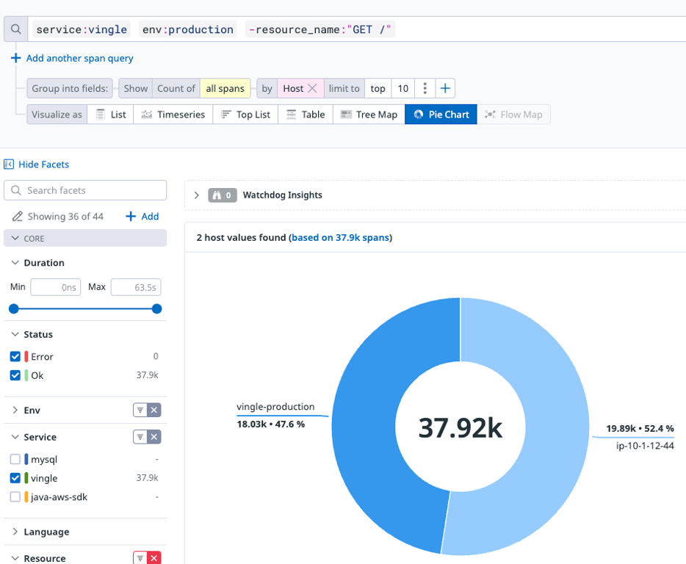
Task: Click the service:vingle query token
Action: coord(82,29)
